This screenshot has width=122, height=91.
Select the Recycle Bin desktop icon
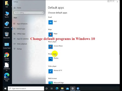click(x=7, y=35)
